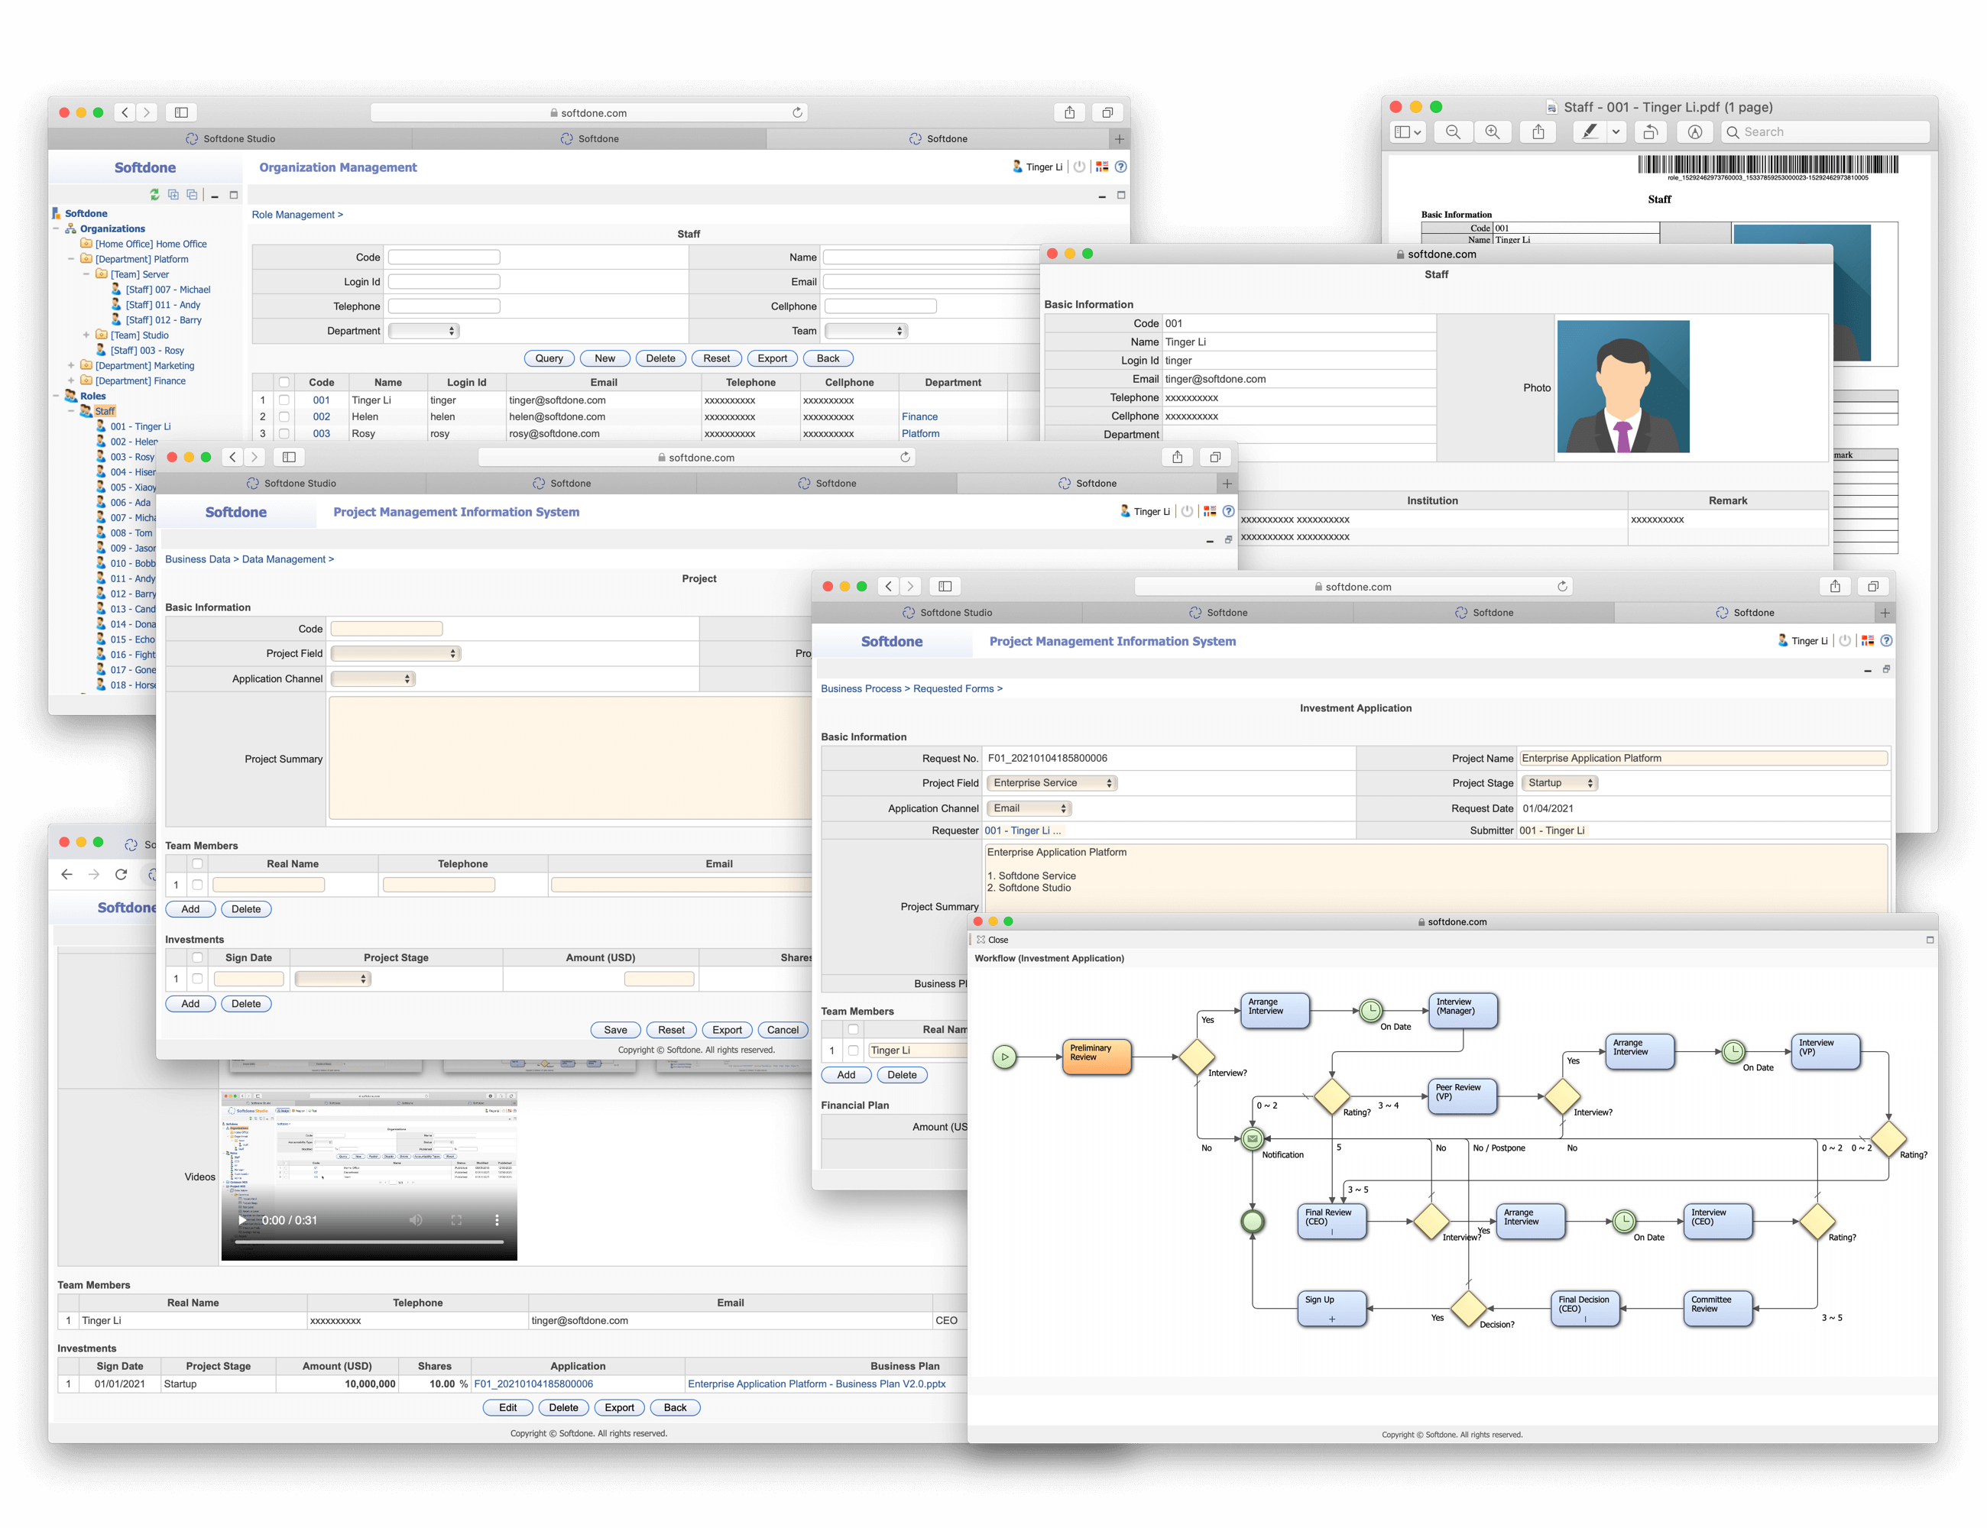Screen dimensions: 1987x1528
Task: Open the [Staff] 011 - Andy tree item
Action: point(163,305)
